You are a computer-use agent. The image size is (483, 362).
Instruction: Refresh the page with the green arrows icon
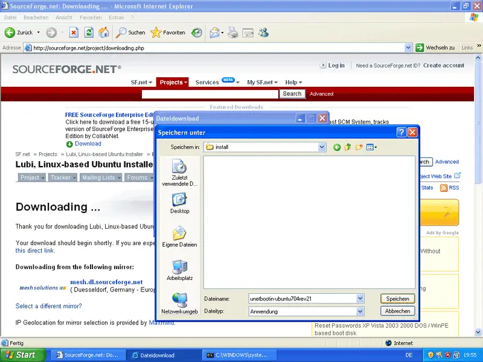89,33
